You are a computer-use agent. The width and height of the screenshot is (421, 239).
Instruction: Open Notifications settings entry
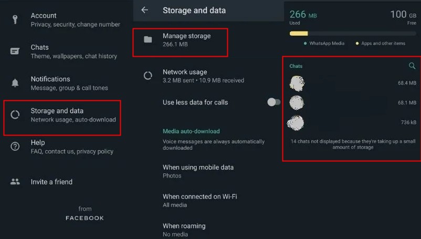pyautogui.click(x=62, y=83)
